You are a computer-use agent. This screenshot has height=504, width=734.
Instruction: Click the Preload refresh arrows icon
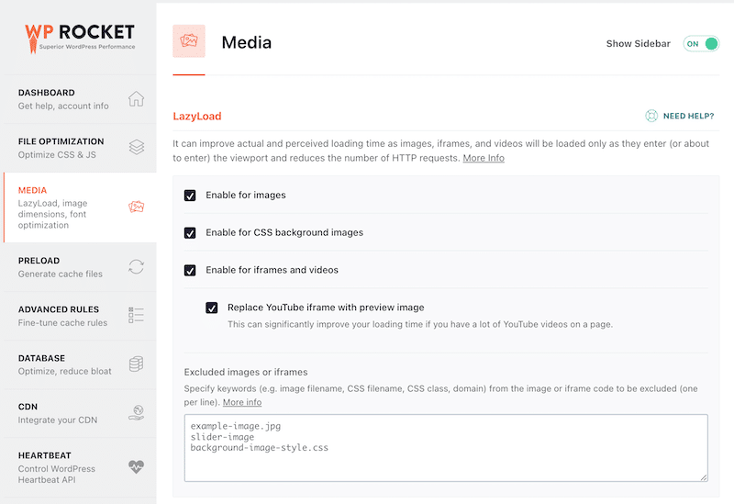coord(136,267)
